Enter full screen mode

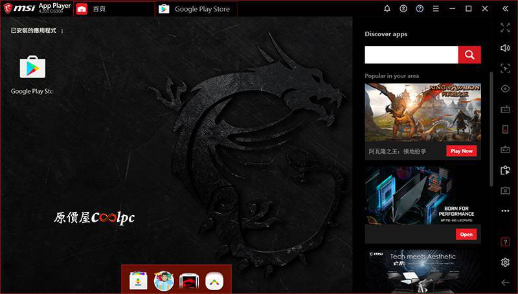pos(505,28)
